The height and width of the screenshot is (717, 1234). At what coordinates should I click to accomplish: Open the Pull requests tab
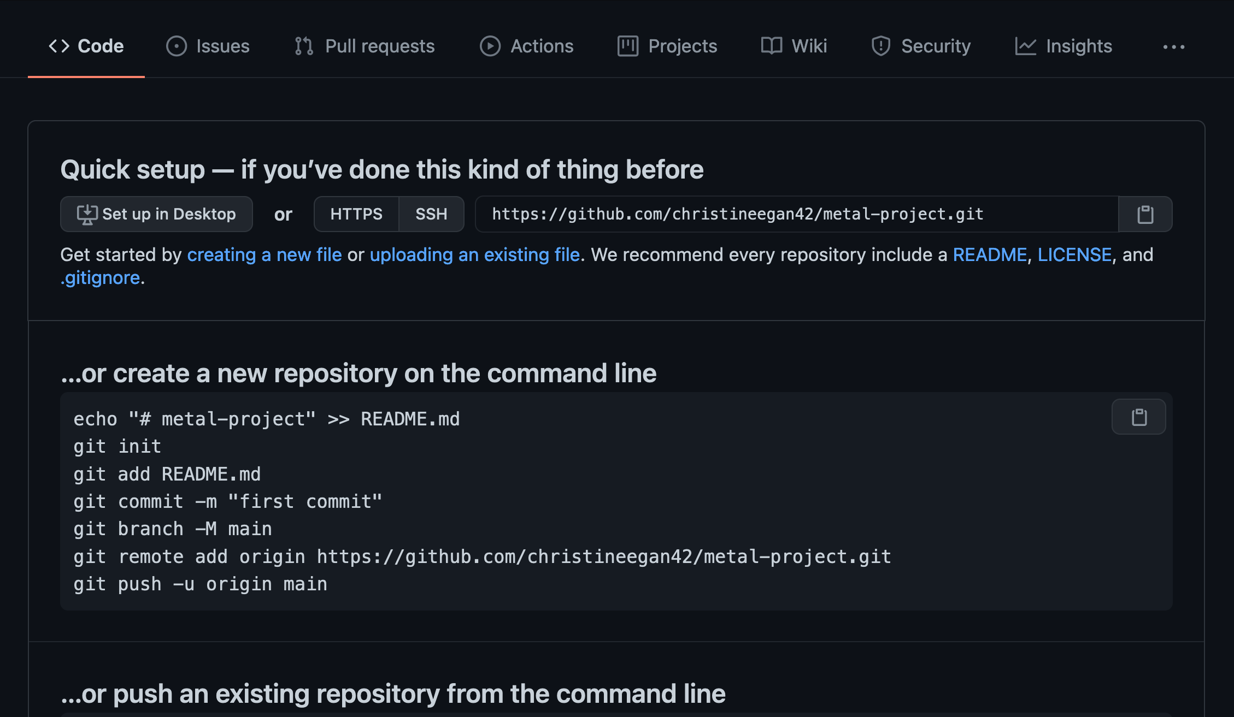tap(364, 46)
